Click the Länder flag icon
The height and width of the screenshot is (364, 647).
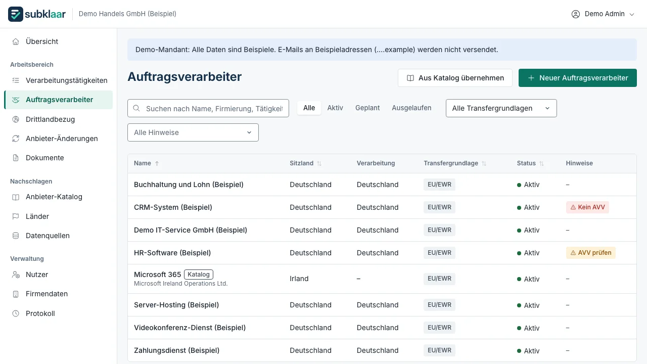click(16, 216)
